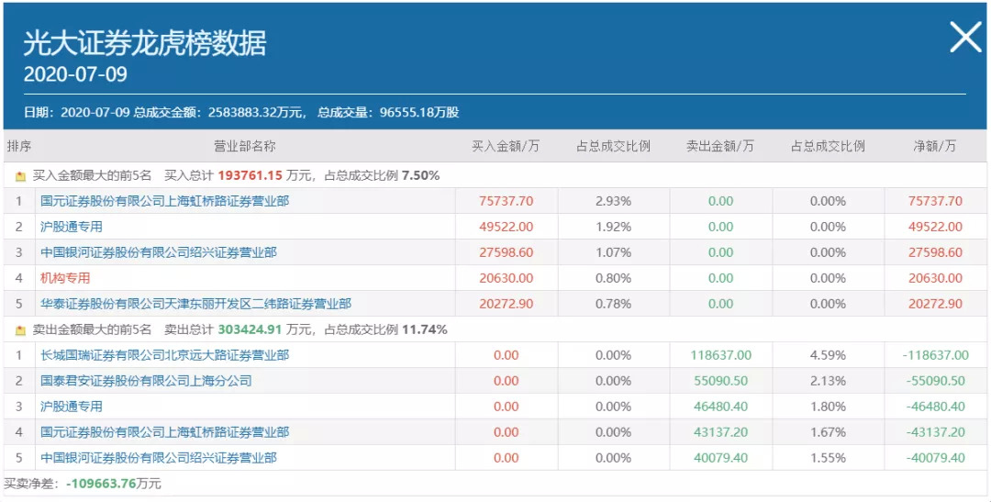The image size is (991, 502).
Task: Click the 净额/万 column header
Action: click(x=935, y=146)
